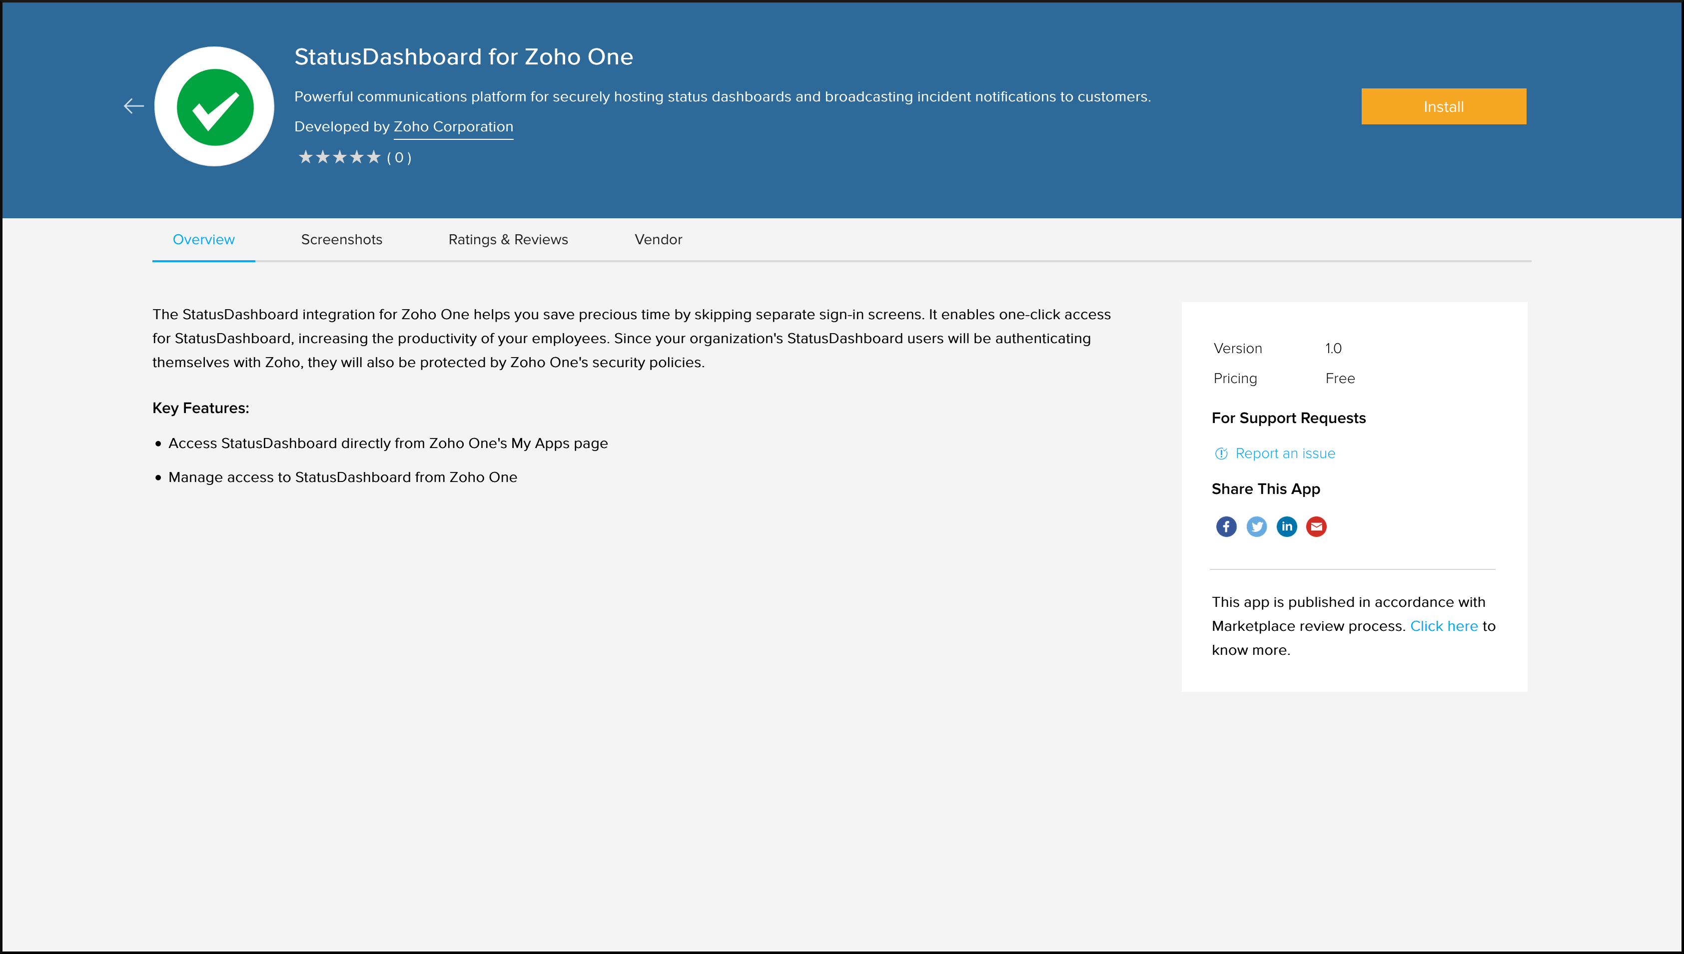The width and height of the screenshot is (1684, 954).
Task: Switch to the Ratings & Reviews tab
Action: pos(509,239)
